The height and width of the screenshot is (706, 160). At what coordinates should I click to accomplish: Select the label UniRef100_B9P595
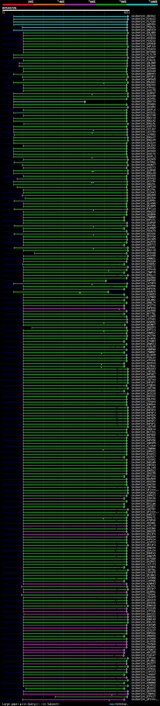[x=143, y=281]
